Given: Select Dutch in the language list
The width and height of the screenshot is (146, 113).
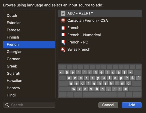Looking at the screenshot, I should [29, 16].
